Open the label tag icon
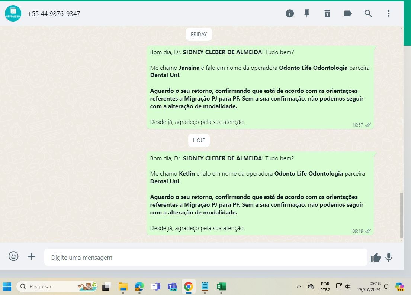 pos(347,13)
